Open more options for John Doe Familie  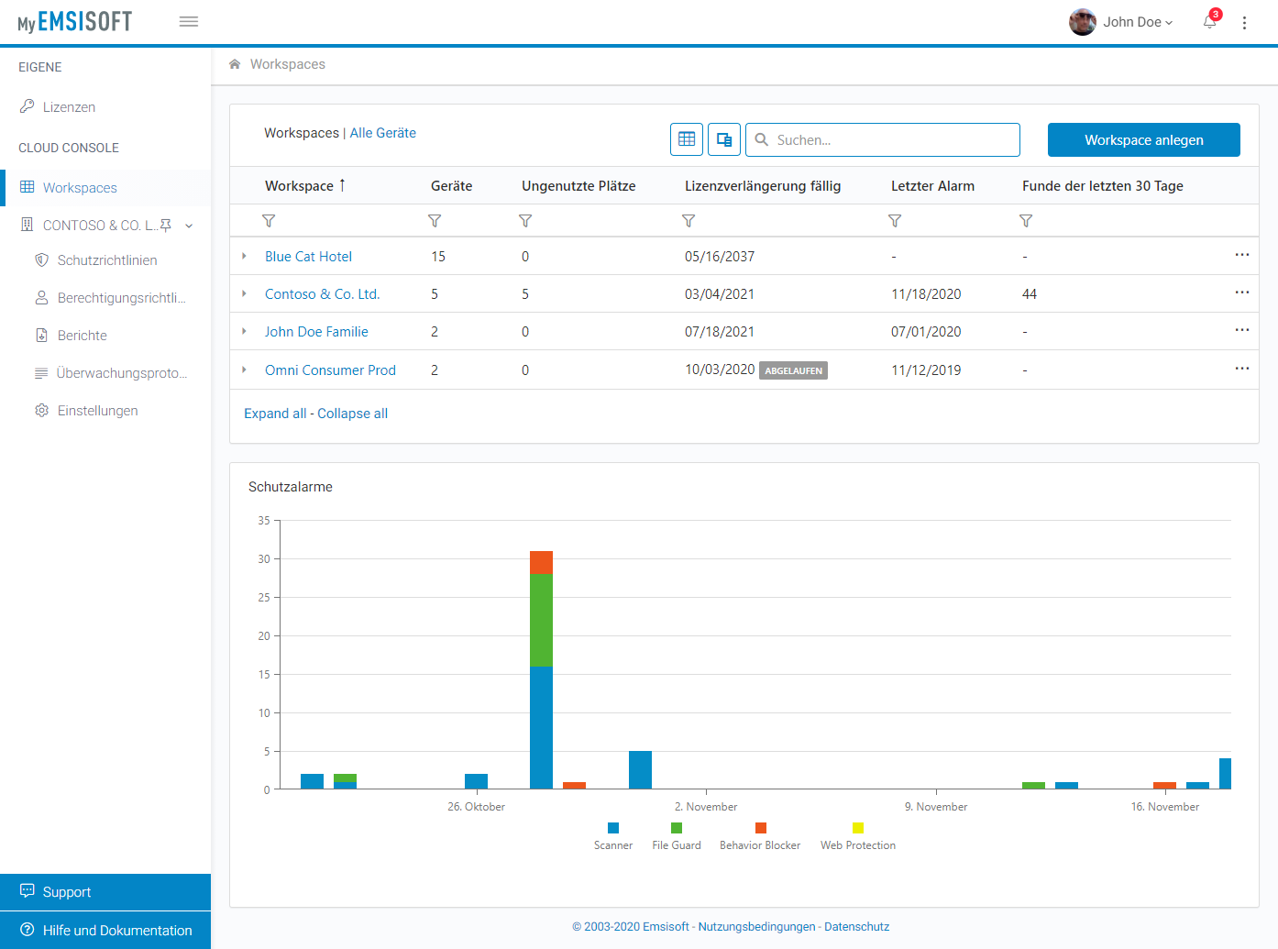point(1242,330)
